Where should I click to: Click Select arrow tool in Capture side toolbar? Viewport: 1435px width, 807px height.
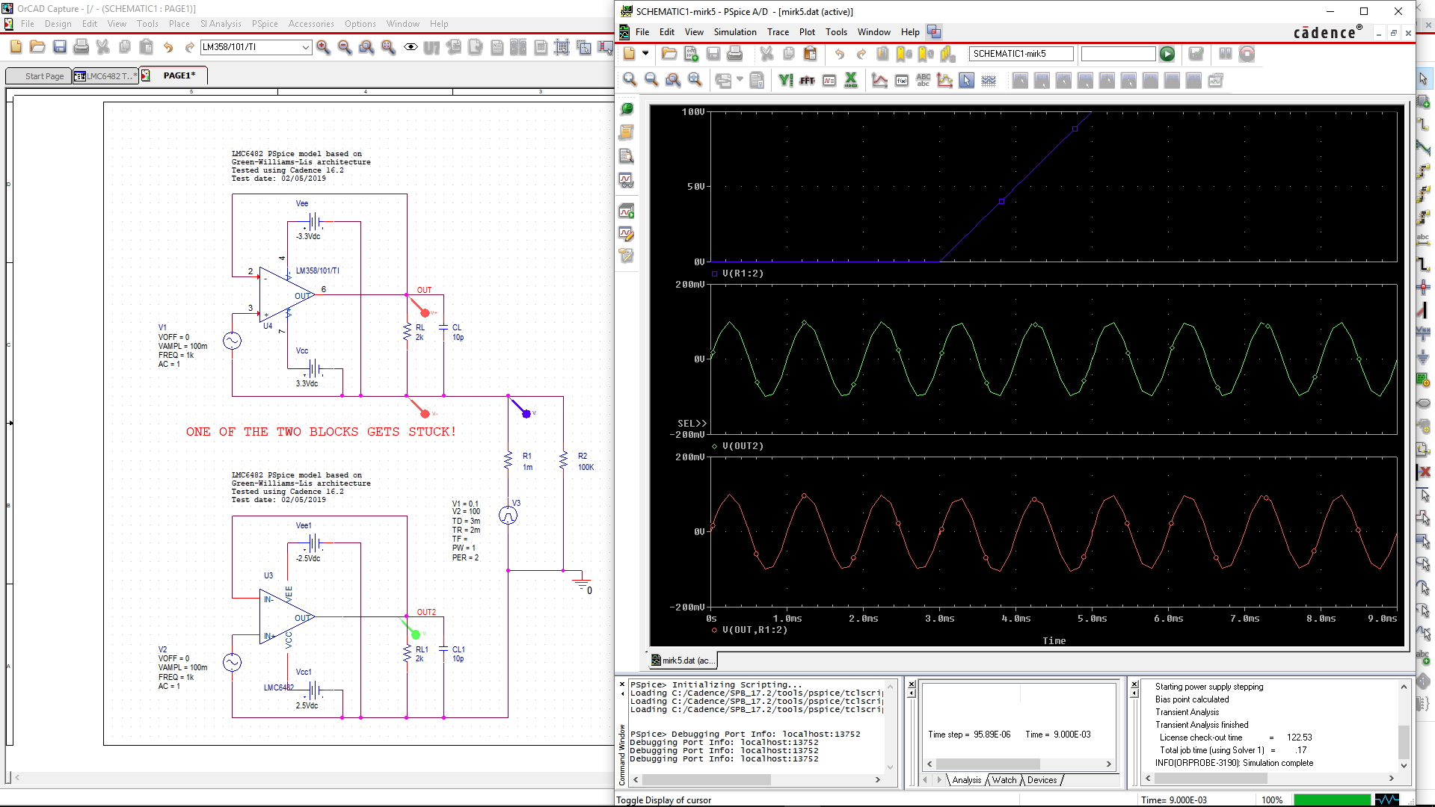[1423, 78]
